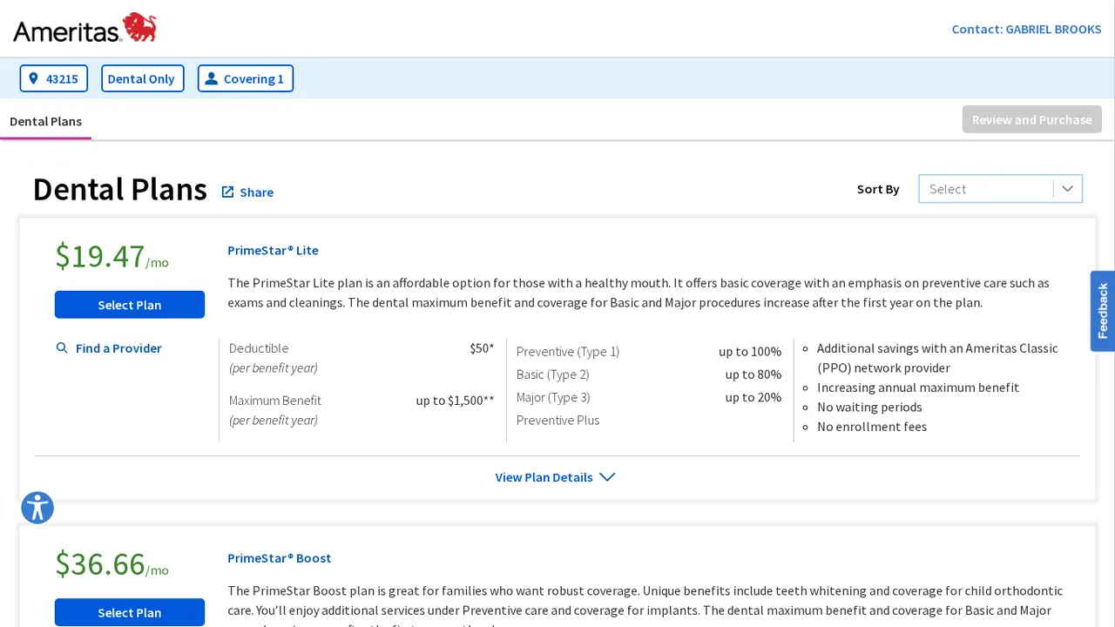
Task: Select the $19.47 PrimeStar Lite plan
Action: point(130,305)
